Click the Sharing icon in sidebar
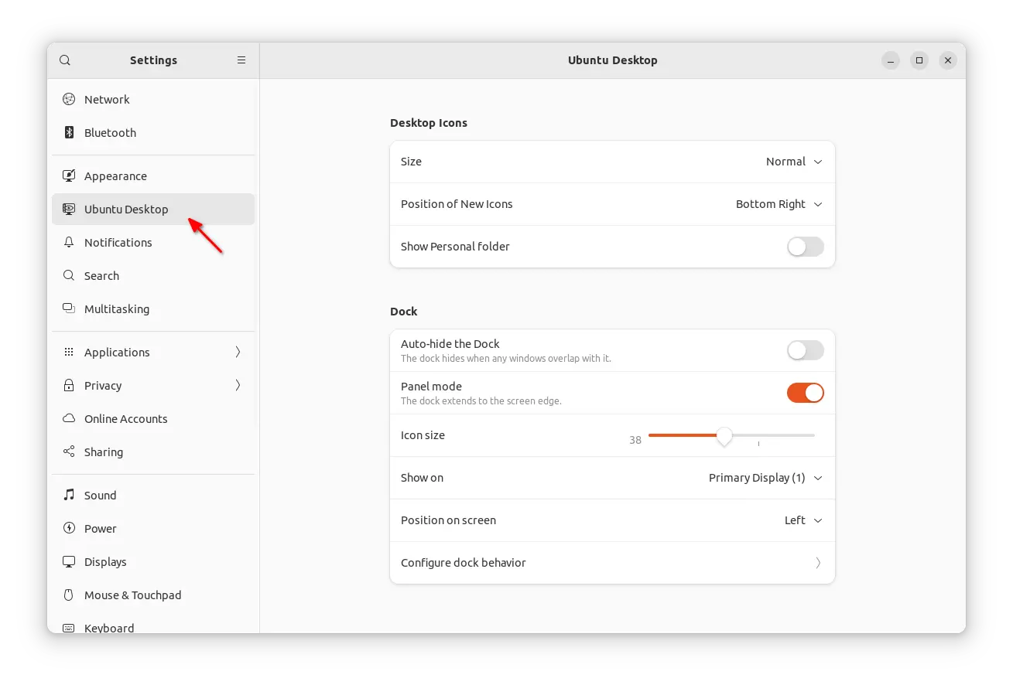The height and width of the screenshot is (685, 1013). click(69, 452)
